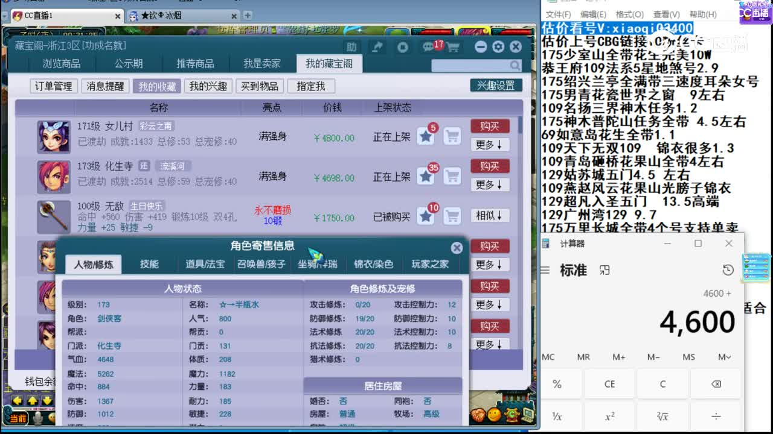Click the Calculator percent key
Screen dimensions: 773x434
(557, 384)
